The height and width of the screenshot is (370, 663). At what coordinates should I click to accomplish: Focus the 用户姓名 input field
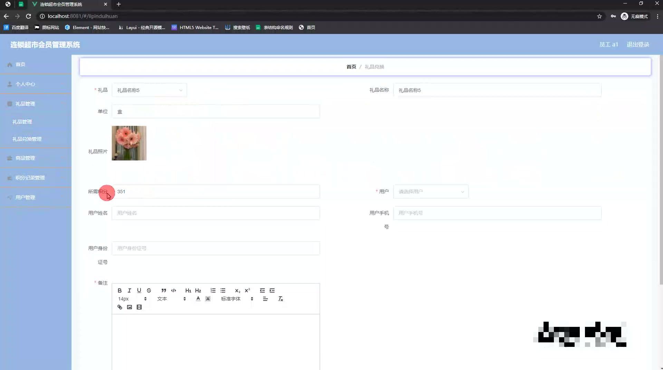point(216,213)
